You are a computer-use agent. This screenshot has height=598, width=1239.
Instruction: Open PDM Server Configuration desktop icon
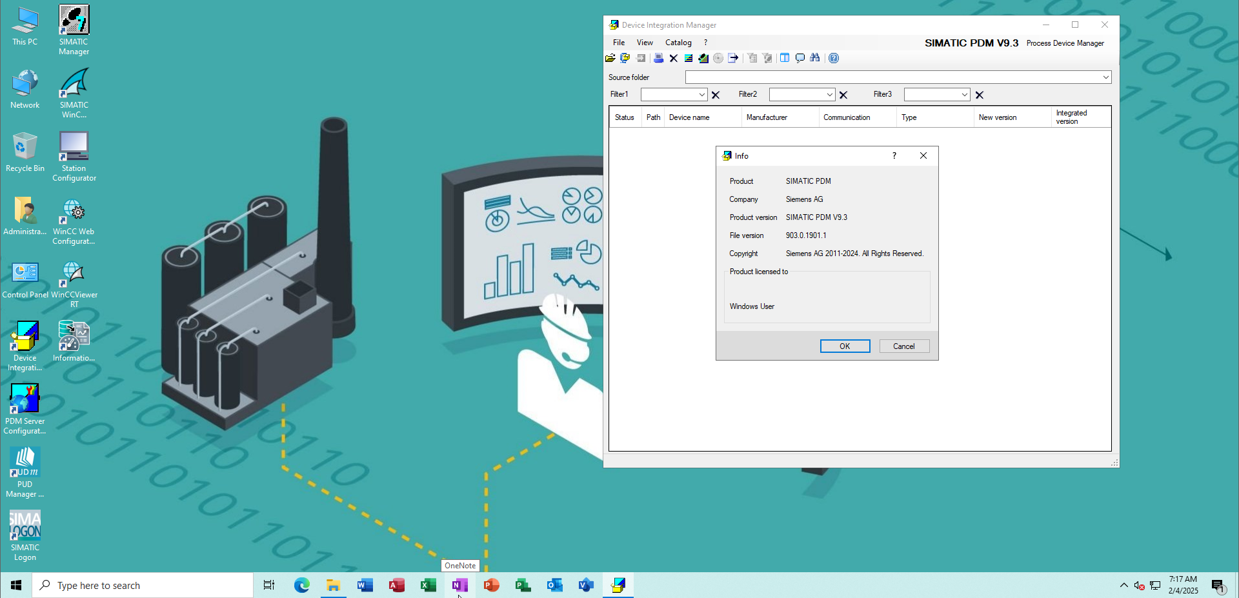point(25,409)
